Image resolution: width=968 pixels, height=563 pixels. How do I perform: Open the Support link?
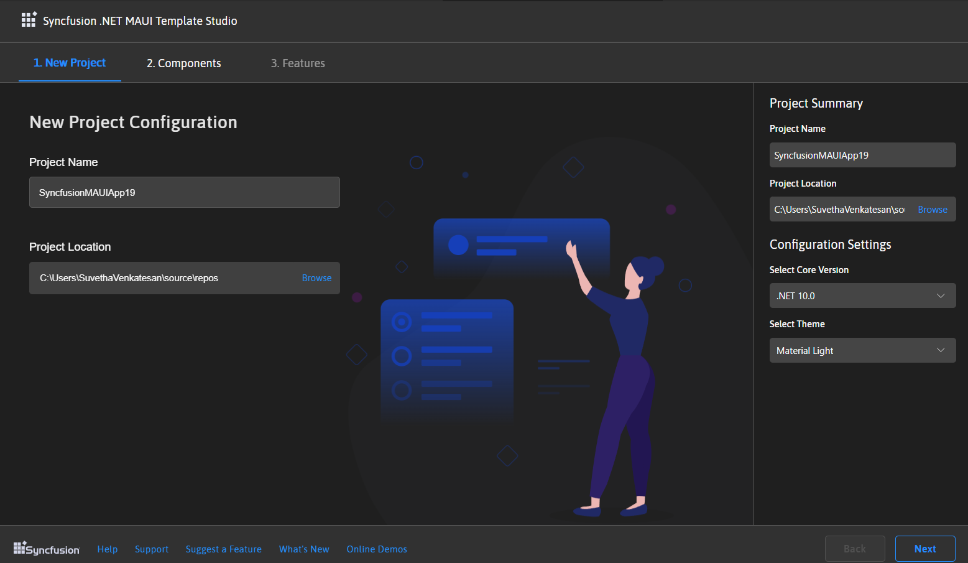152,549
